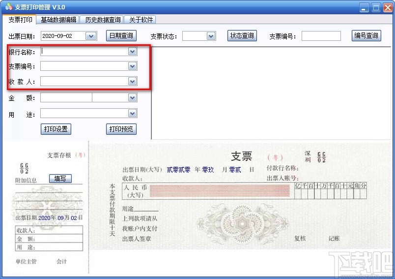
Task: Expand the 收款人 dropdown arrow
Action: coord(132,82)
